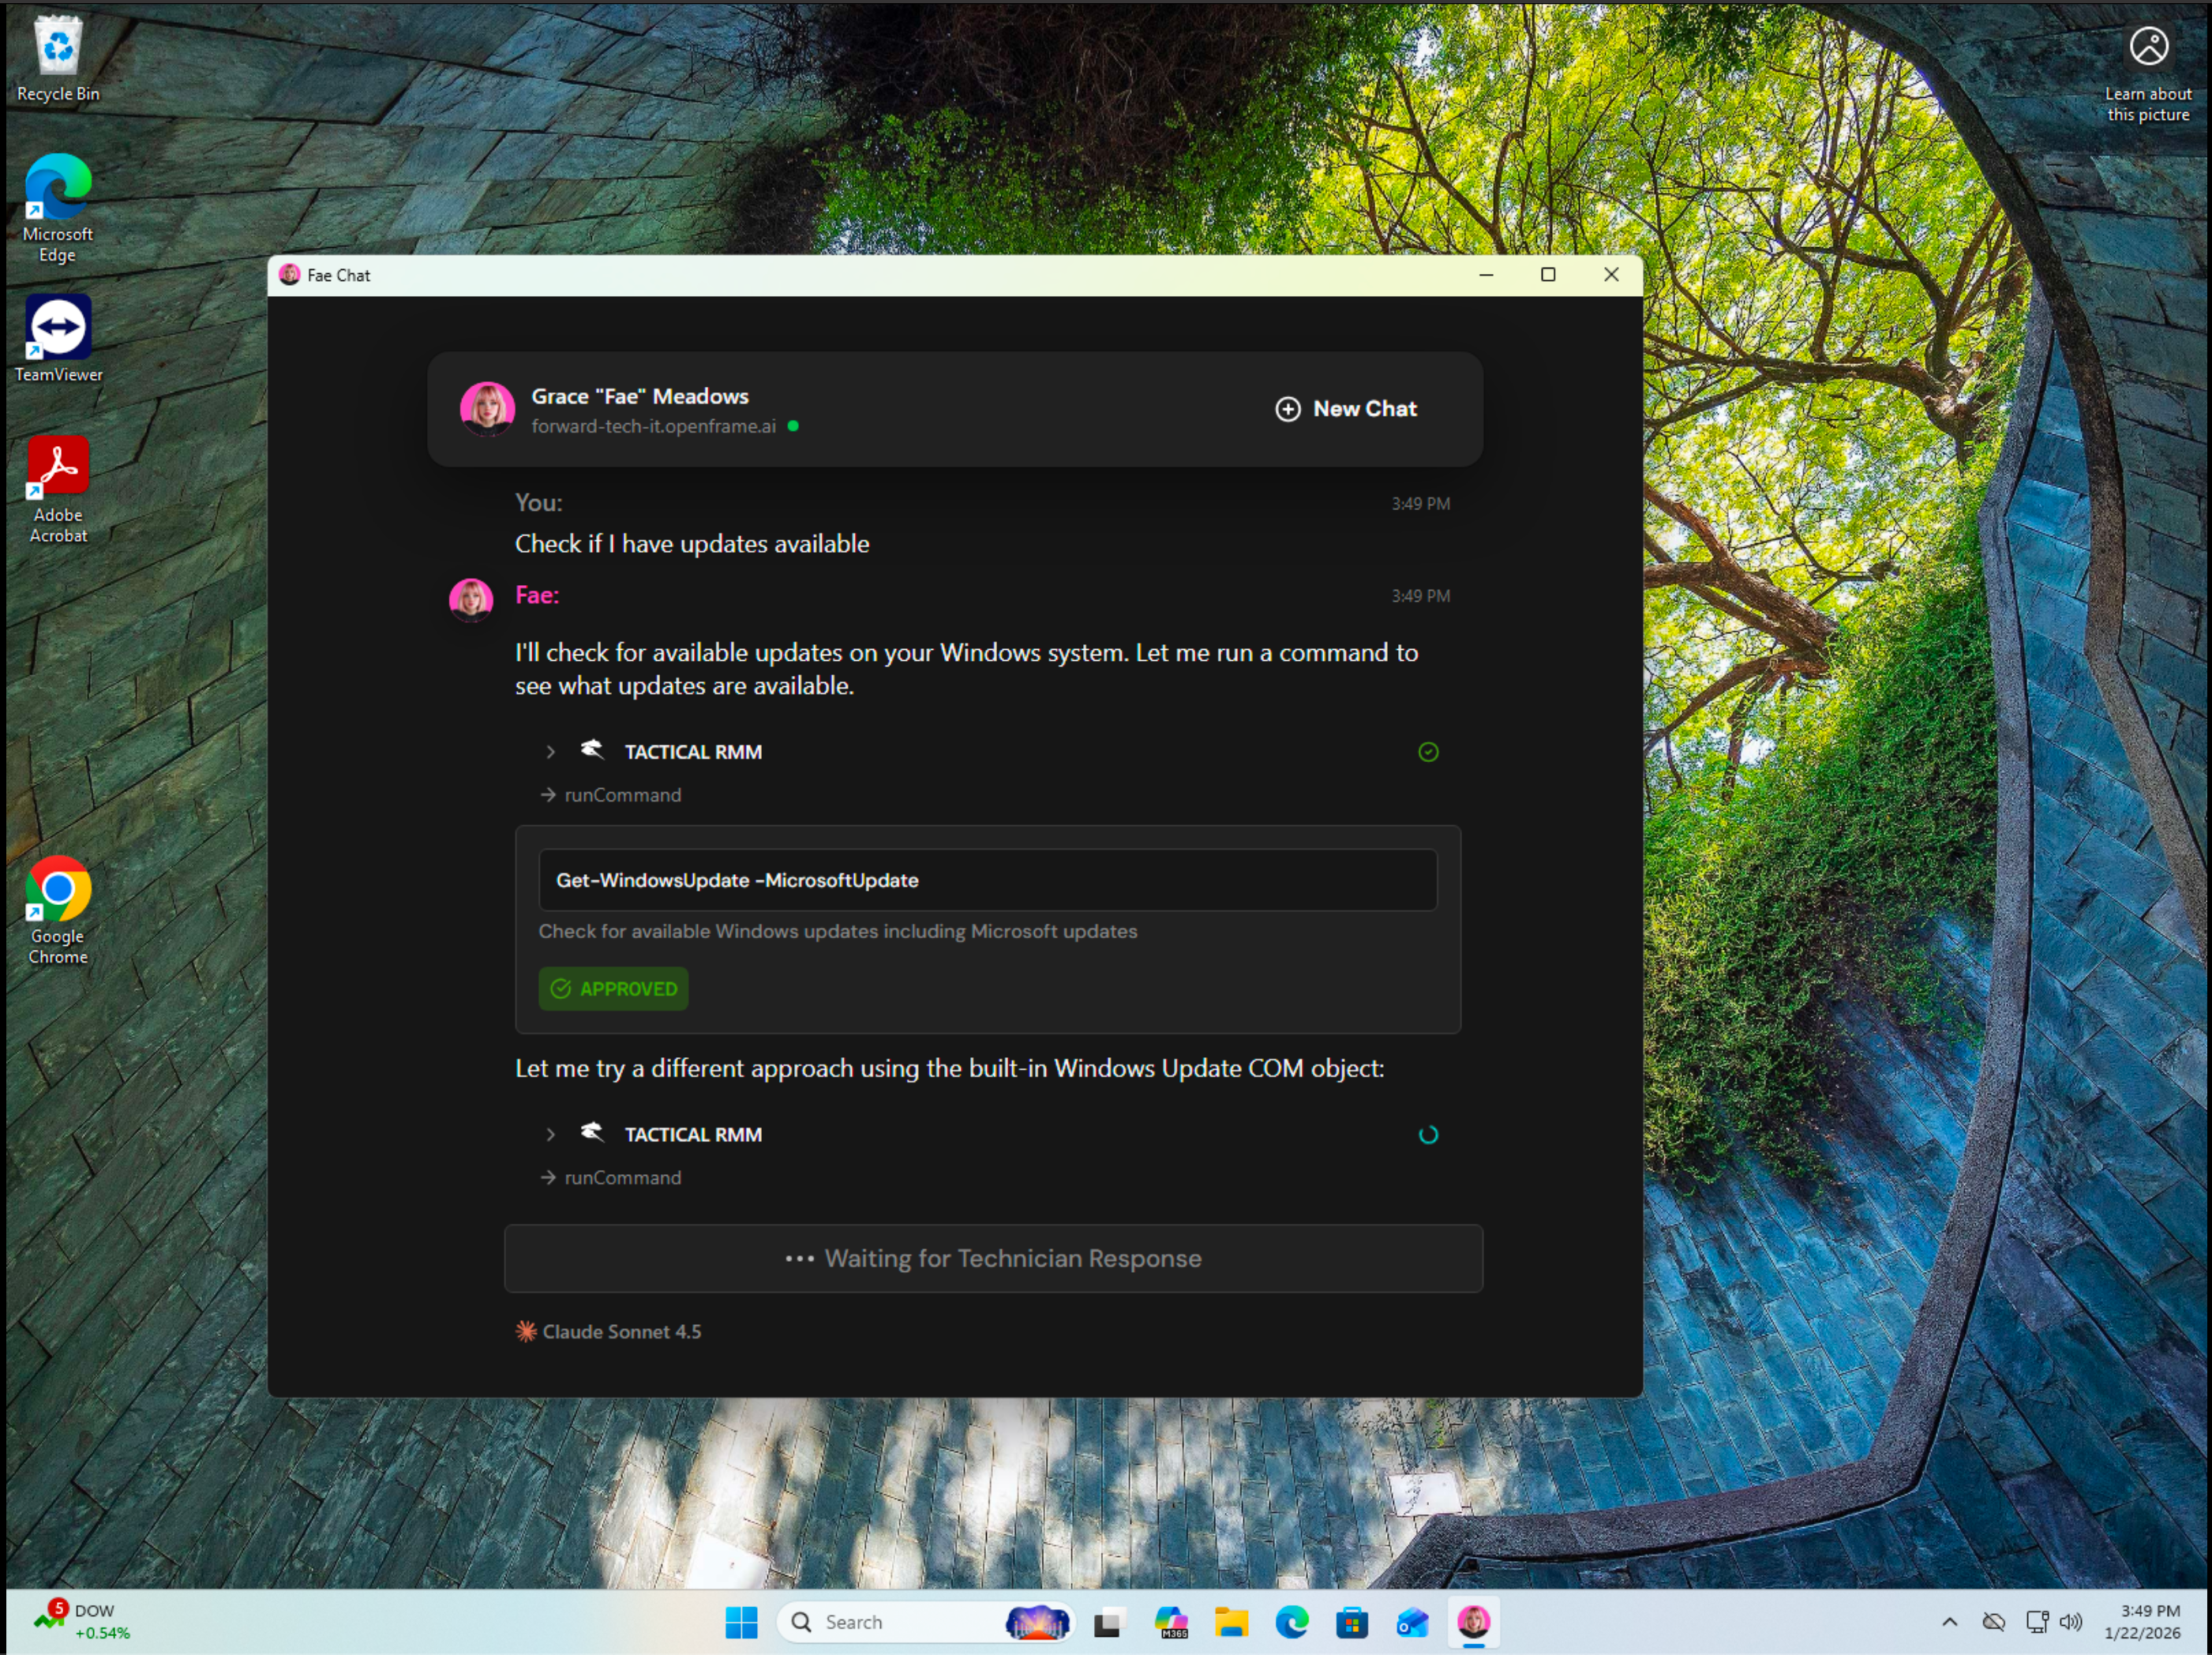Click forward-tech-it.openframe.ai domain text
Viewport: 2212px width, 1655px height.
(x=653, y=426)
